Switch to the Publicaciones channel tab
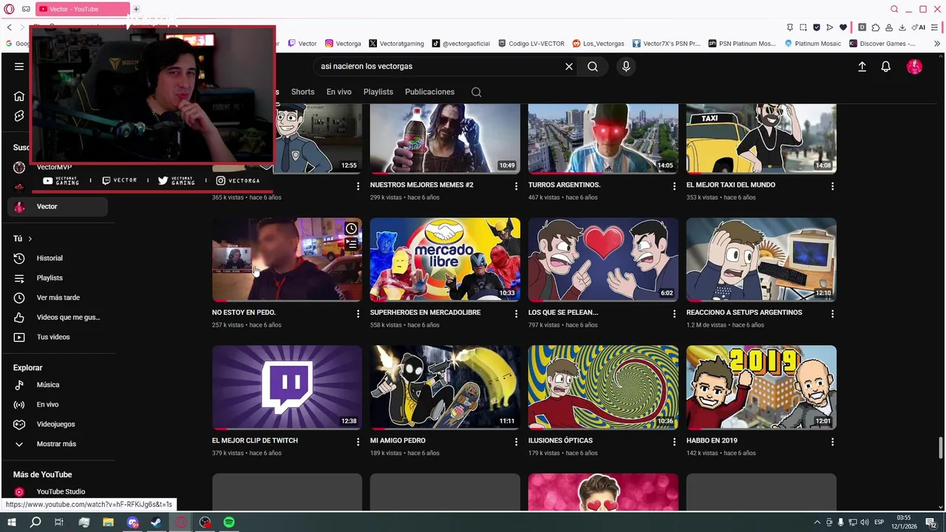Image resolution: width=946 pixels, height=532 pixels. pyautogui.click(x=429, y=92)
